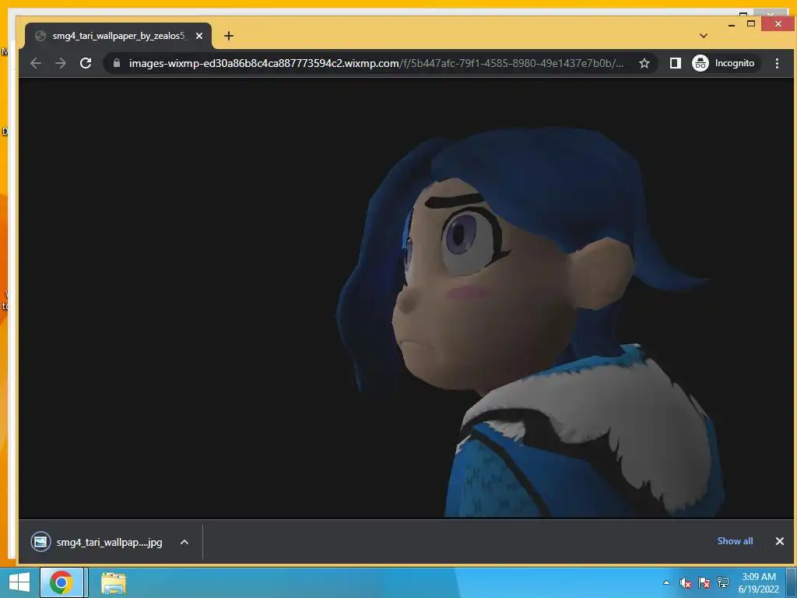This screenshot has width=797, height=598.
Task: Bookmark this tab with the star icon
Action: tap(644, 63)
